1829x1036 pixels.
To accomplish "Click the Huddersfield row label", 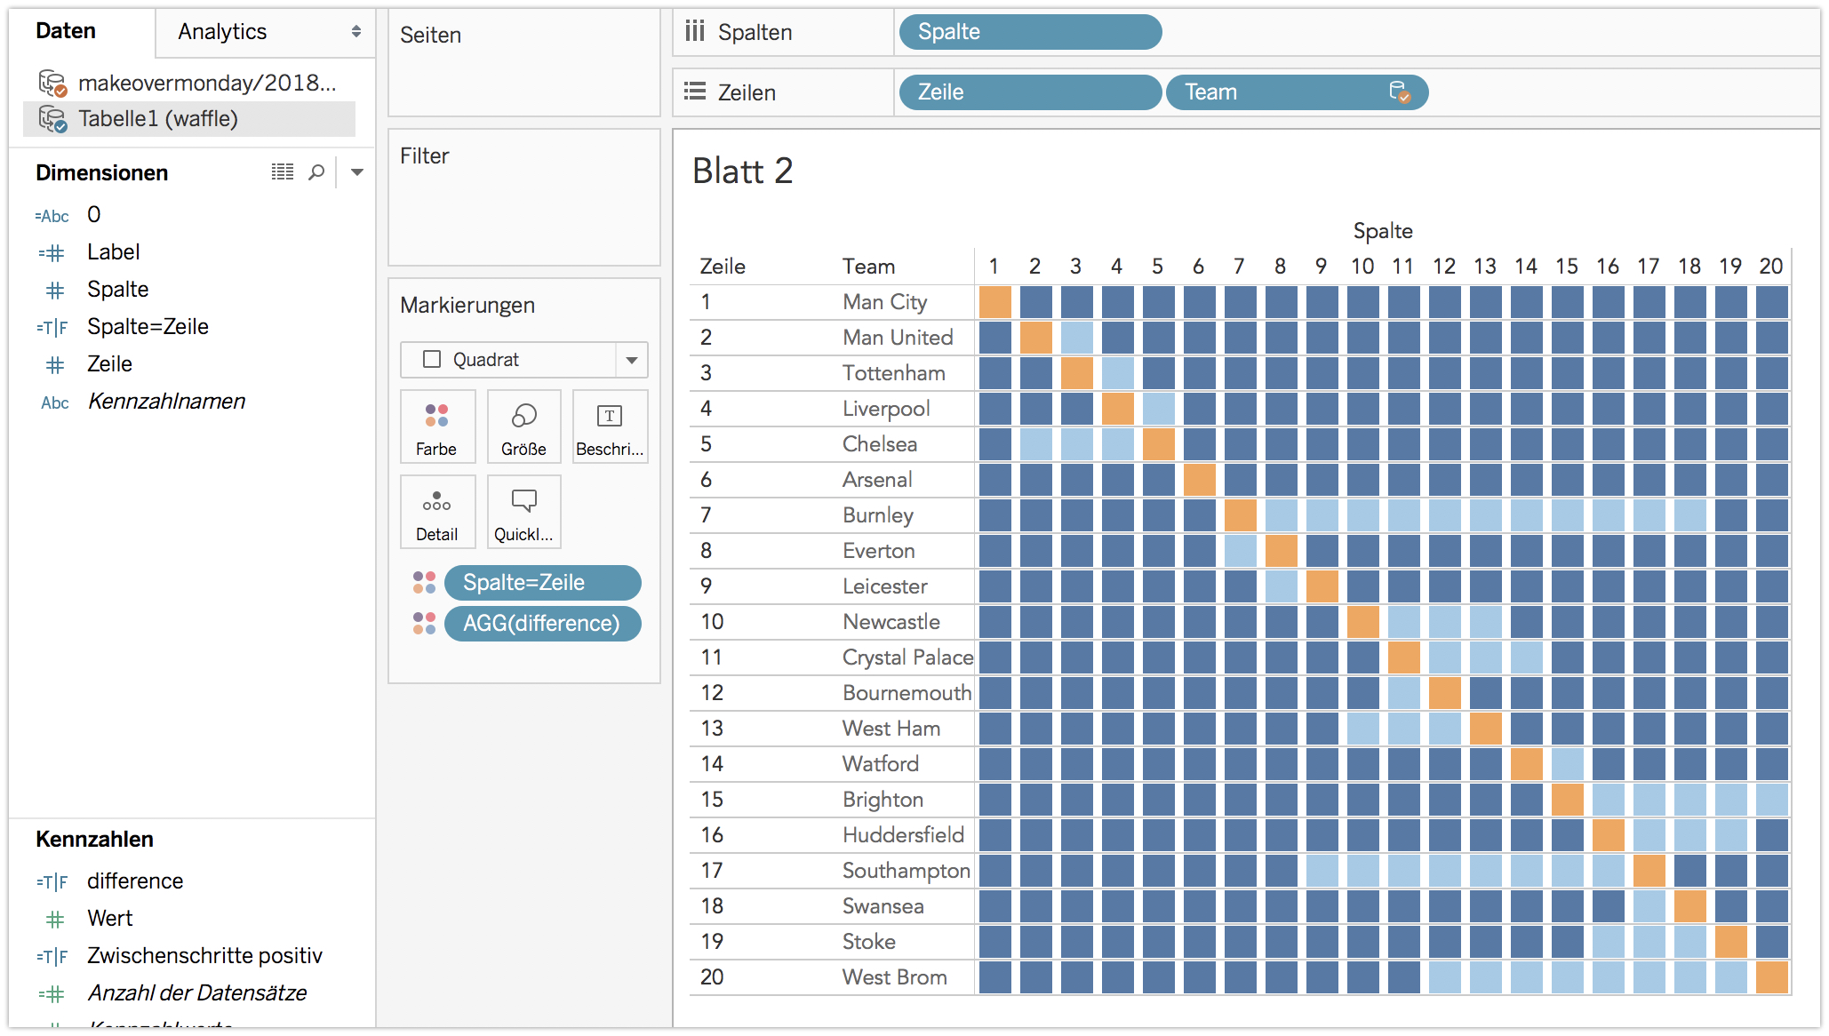I will (x=903, y=835).
